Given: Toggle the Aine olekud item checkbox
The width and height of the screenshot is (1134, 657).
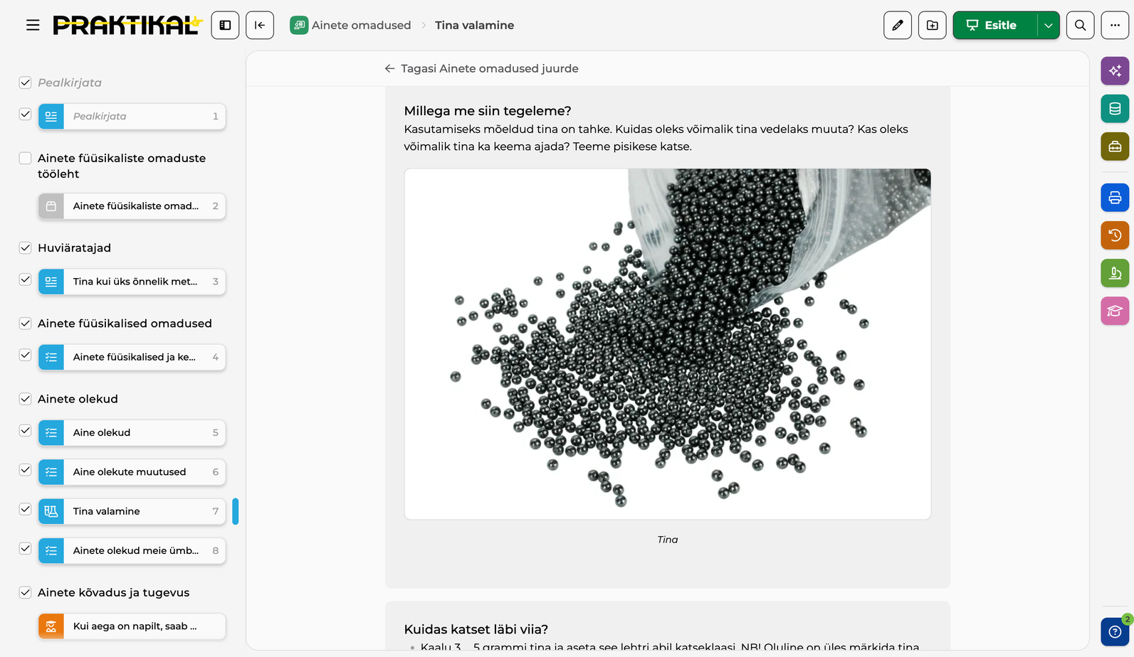Looking at the screenshot, I should pyautogui.click(x=25, y=430).
